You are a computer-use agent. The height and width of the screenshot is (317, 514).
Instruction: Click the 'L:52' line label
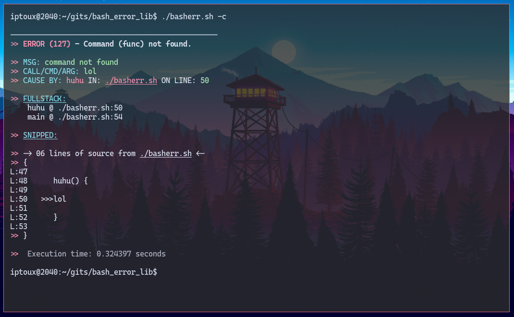tap(19, 218)
